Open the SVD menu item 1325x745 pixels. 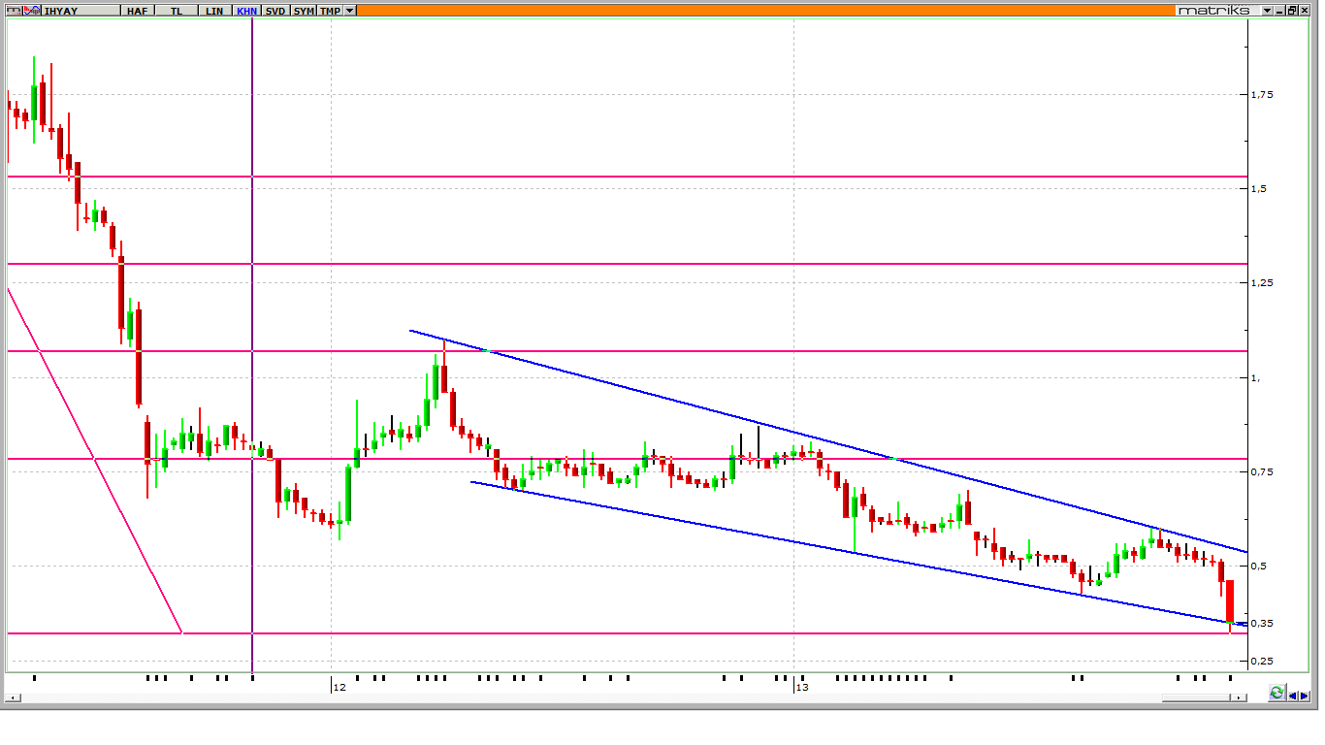tap(275, 11)
